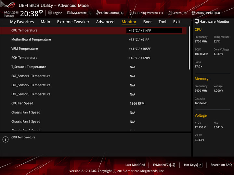Select VRM Temperature row

(93, 49)
